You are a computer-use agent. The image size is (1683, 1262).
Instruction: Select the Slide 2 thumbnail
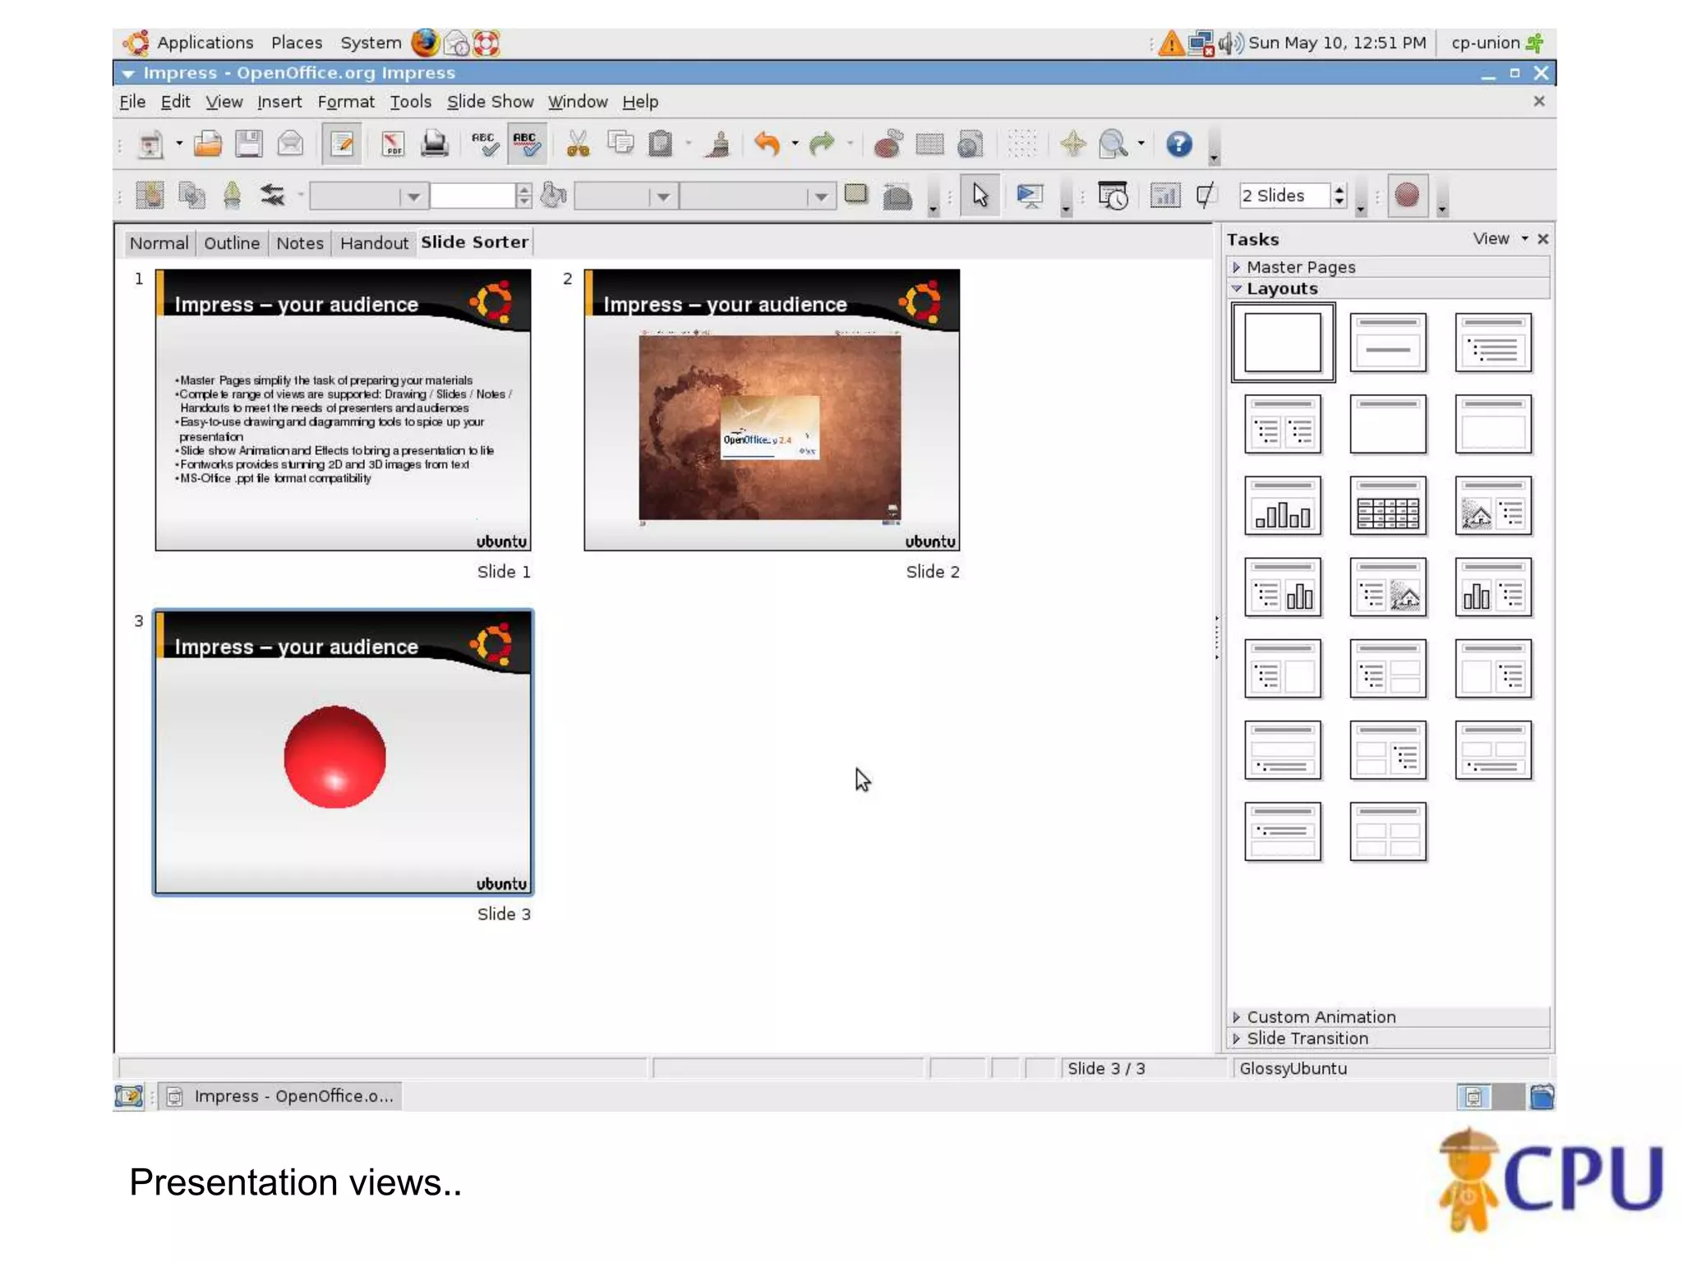pyautogui.click(x=771, y=410)
